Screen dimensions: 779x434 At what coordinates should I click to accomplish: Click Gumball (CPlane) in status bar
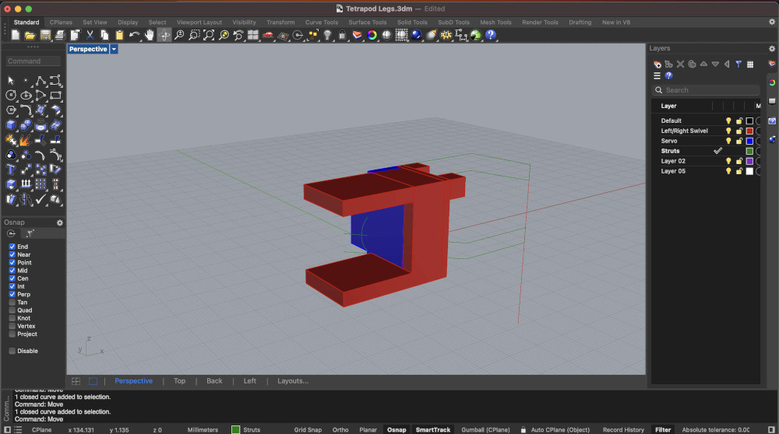click(485, 429)
